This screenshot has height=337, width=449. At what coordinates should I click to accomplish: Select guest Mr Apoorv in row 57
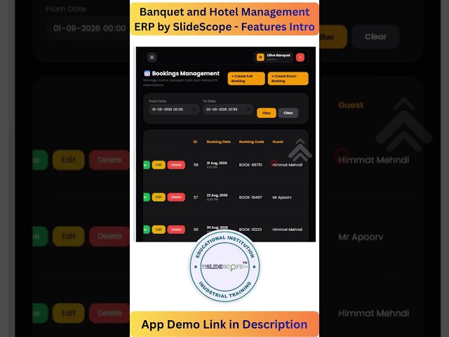tap(282, 197)
